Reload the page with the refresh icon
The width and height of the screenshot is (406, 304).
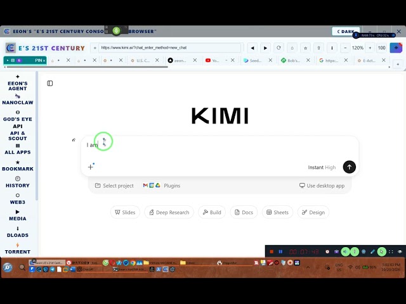coord(278,48)
